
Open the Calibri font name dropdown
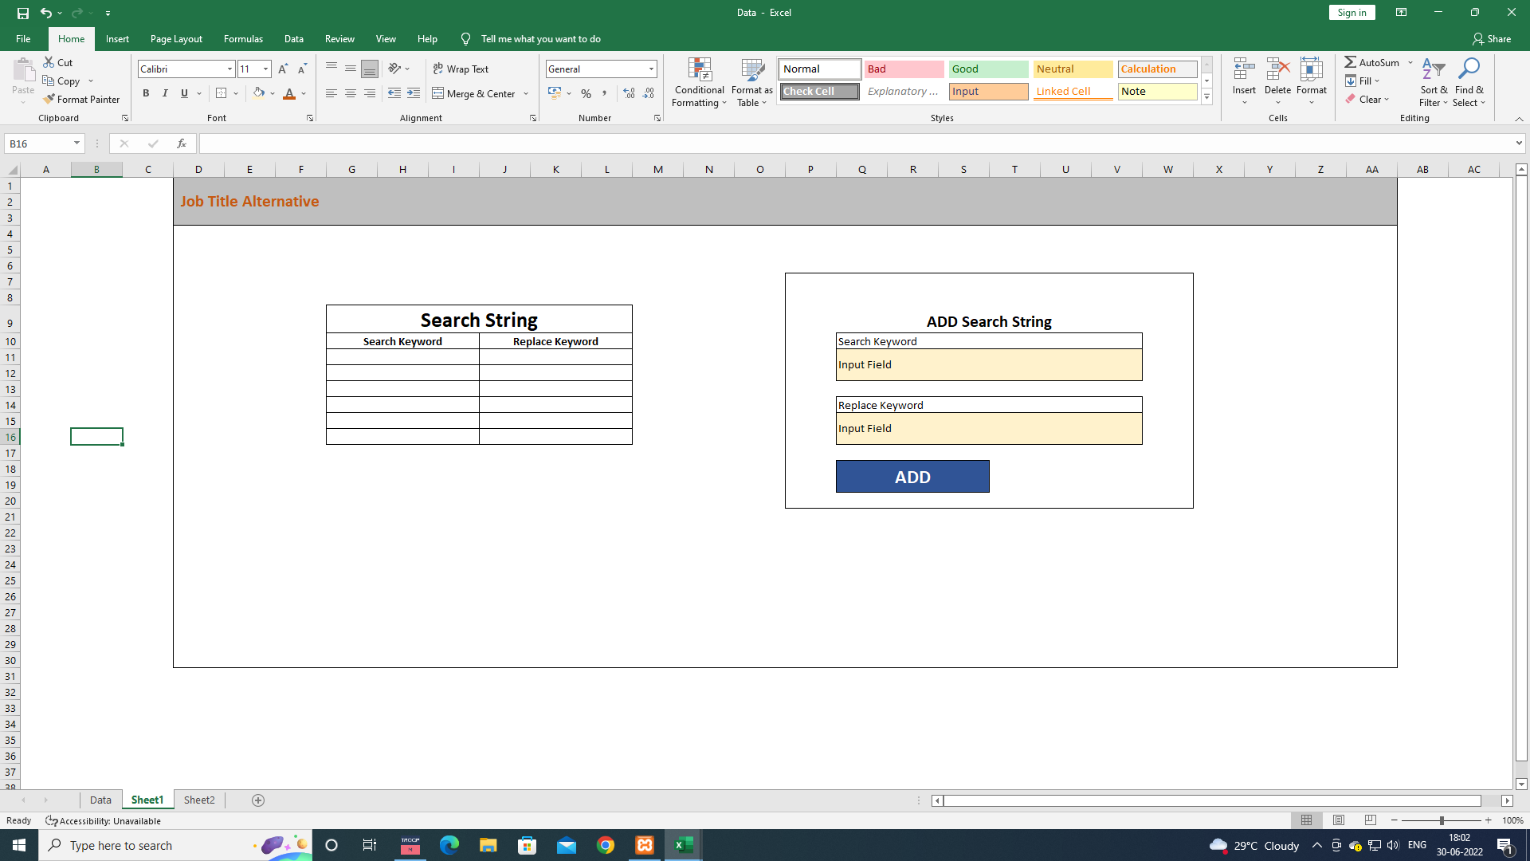point(229,69)
